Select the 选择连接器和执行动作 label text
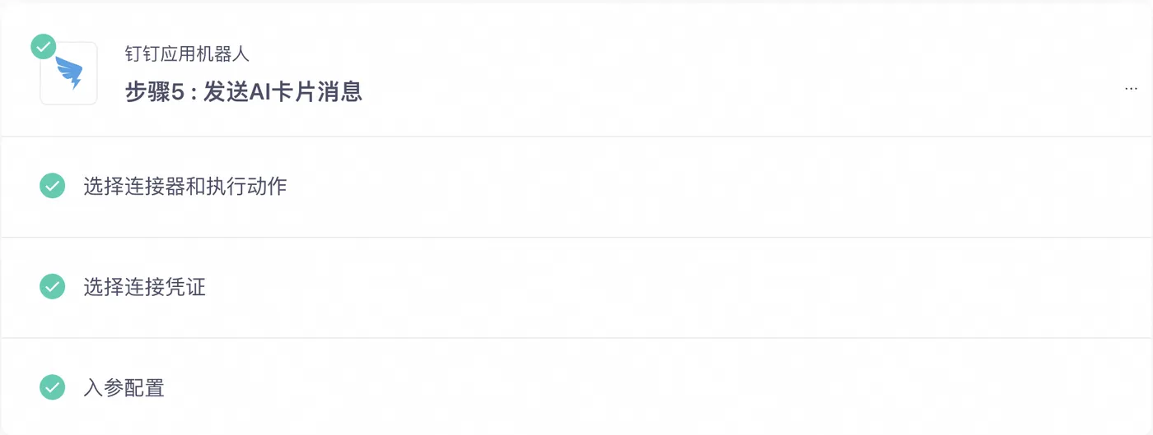1153x435 pixels. pyautogui.click(x=185, y=187)
